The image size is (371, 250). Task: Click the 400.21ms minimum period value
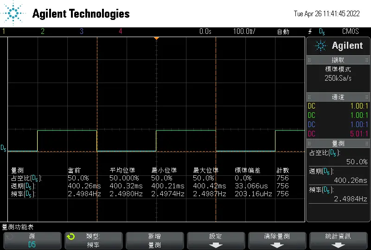pos(168,186)
